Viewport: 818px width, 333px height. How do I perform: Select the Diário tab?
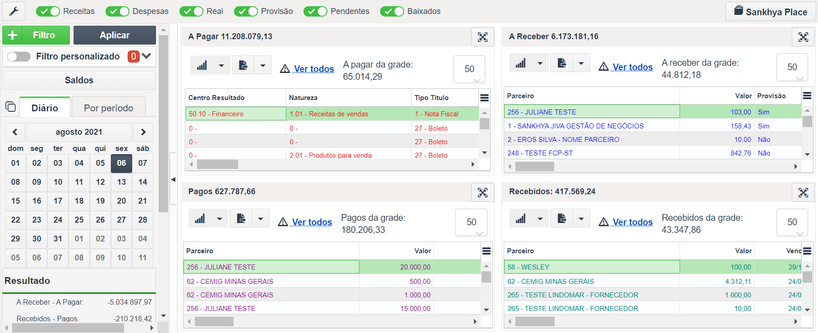click(45, 108)
